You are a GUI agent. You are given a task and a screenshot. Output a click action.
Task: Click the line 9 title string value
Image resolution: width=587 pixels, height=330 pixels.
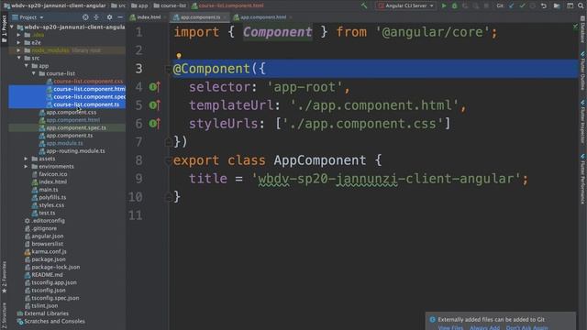(x=386, y=179)
